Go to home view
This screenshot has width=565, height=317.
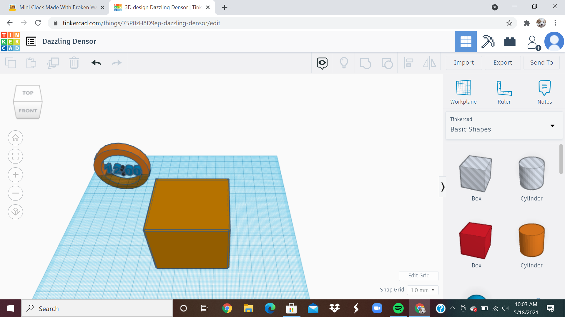click(15, 138)
